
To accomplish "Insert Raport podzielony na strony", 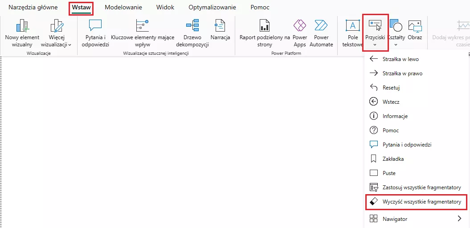I will coord(265,27).
